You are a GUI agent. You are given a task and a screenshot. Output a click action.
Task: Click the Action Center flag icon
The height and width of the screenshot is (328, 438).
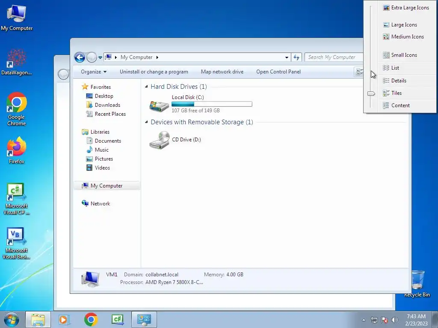[385, 320]
